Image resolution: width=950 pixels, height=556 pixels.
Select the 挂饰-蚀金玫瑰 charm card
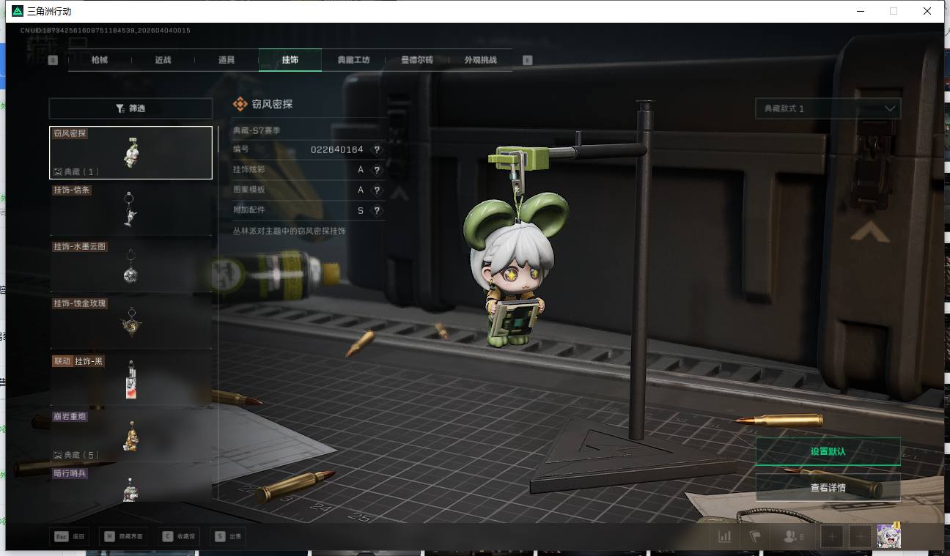[130, 322]
